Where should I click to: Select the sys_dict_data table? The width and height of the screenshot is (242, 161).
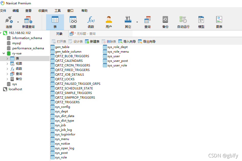pyautogui.click(x=65, y=116)
